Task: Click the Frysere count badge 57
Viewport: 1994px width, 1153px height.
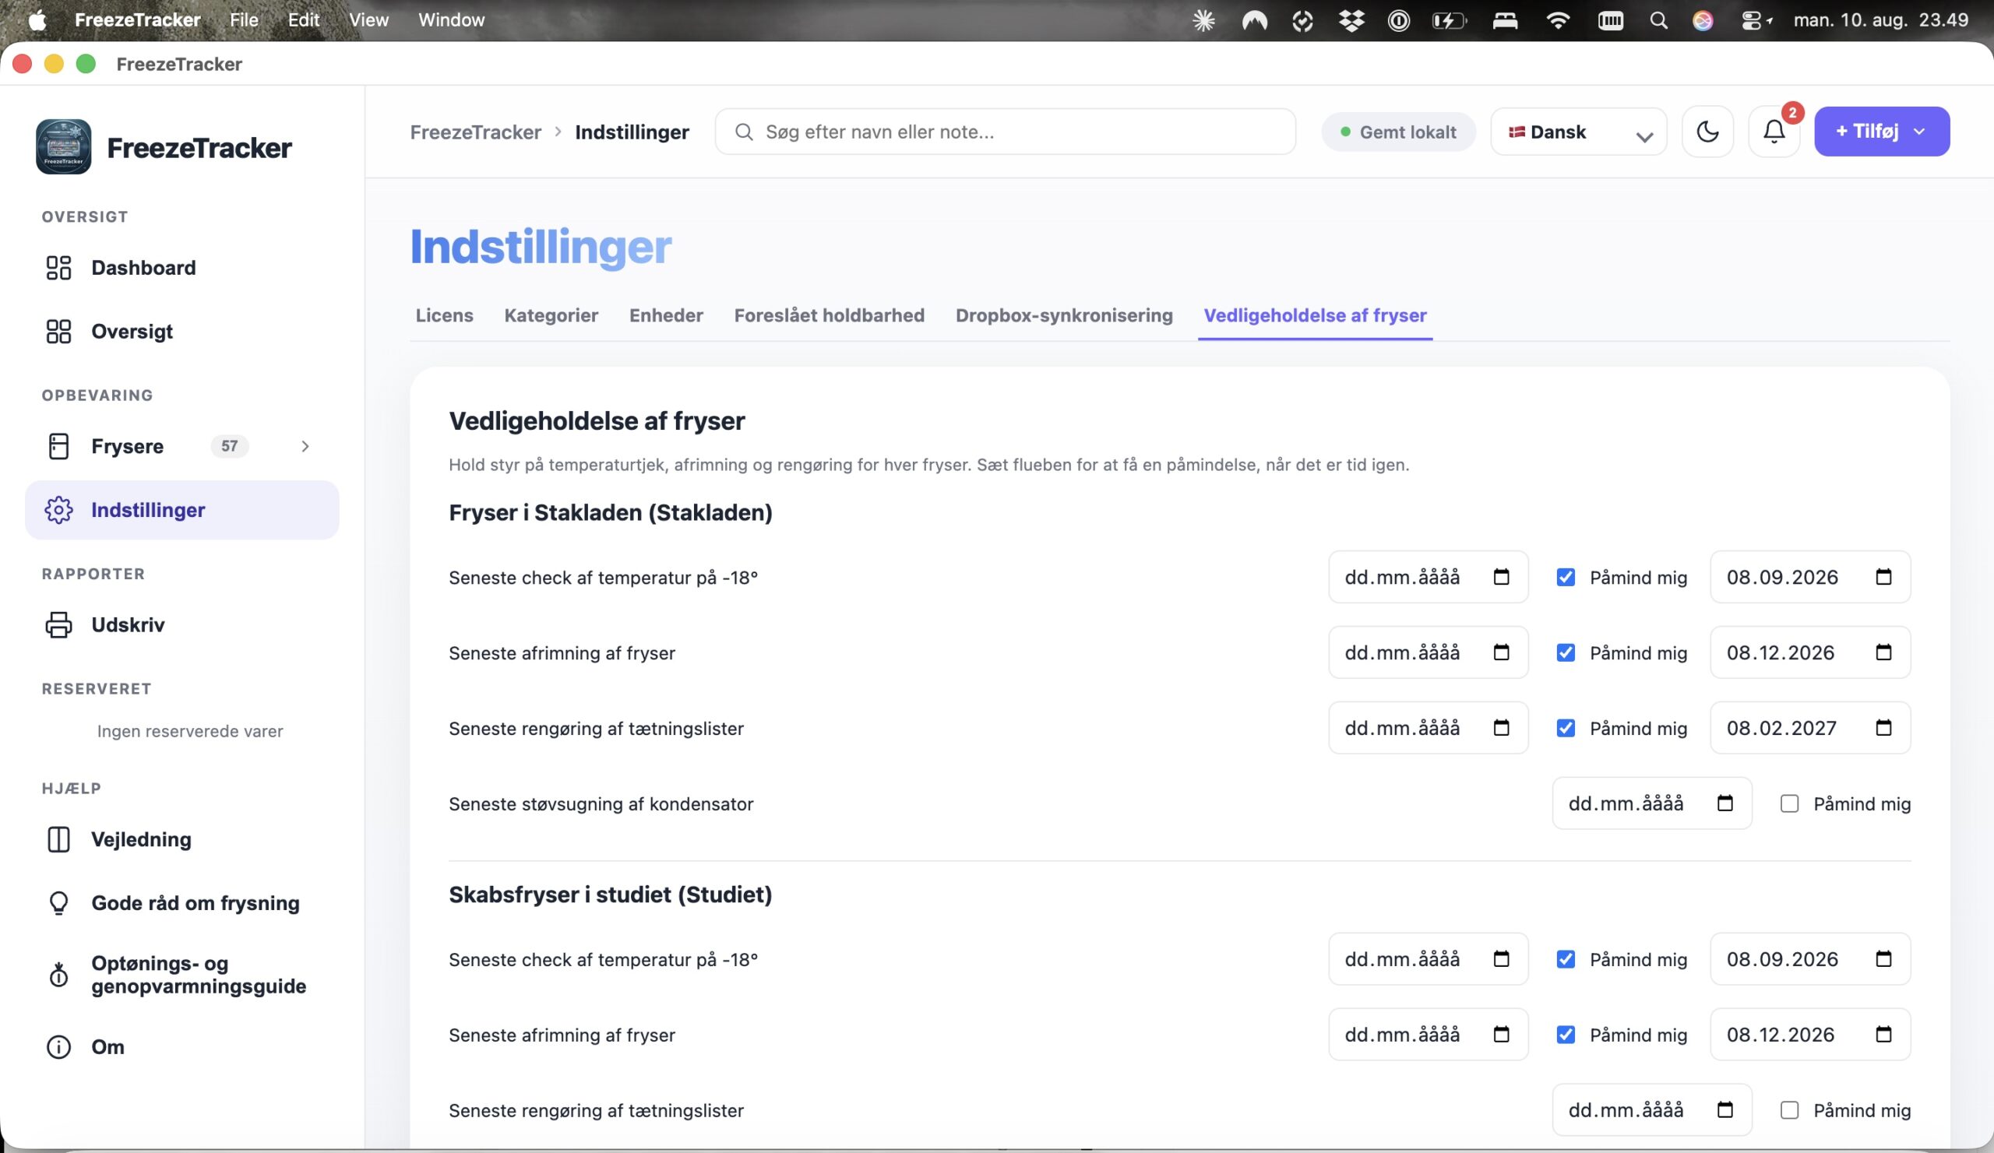Action: tap(230, 446)
